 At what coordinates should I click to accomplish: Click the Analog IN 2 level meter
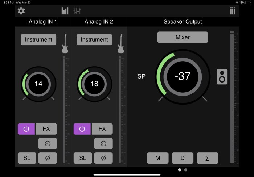(120, 110)
